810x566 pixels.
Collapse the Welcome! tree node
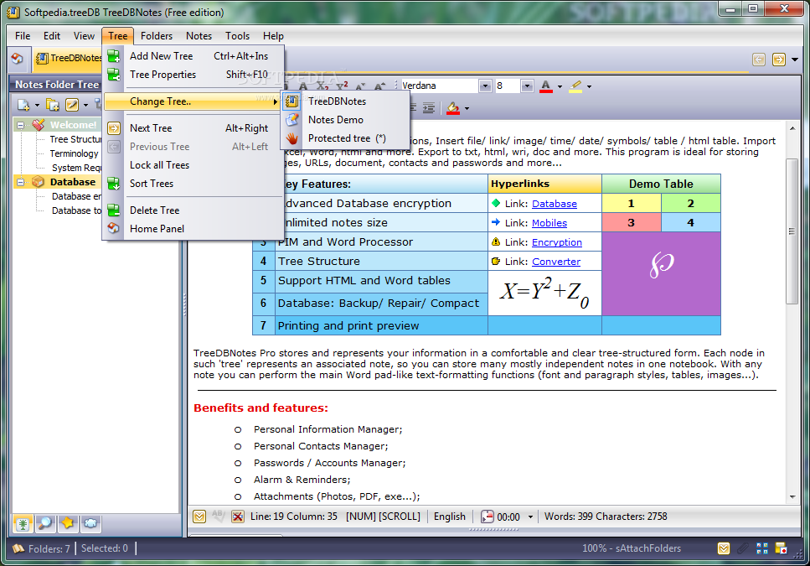(x=21, y=125)
